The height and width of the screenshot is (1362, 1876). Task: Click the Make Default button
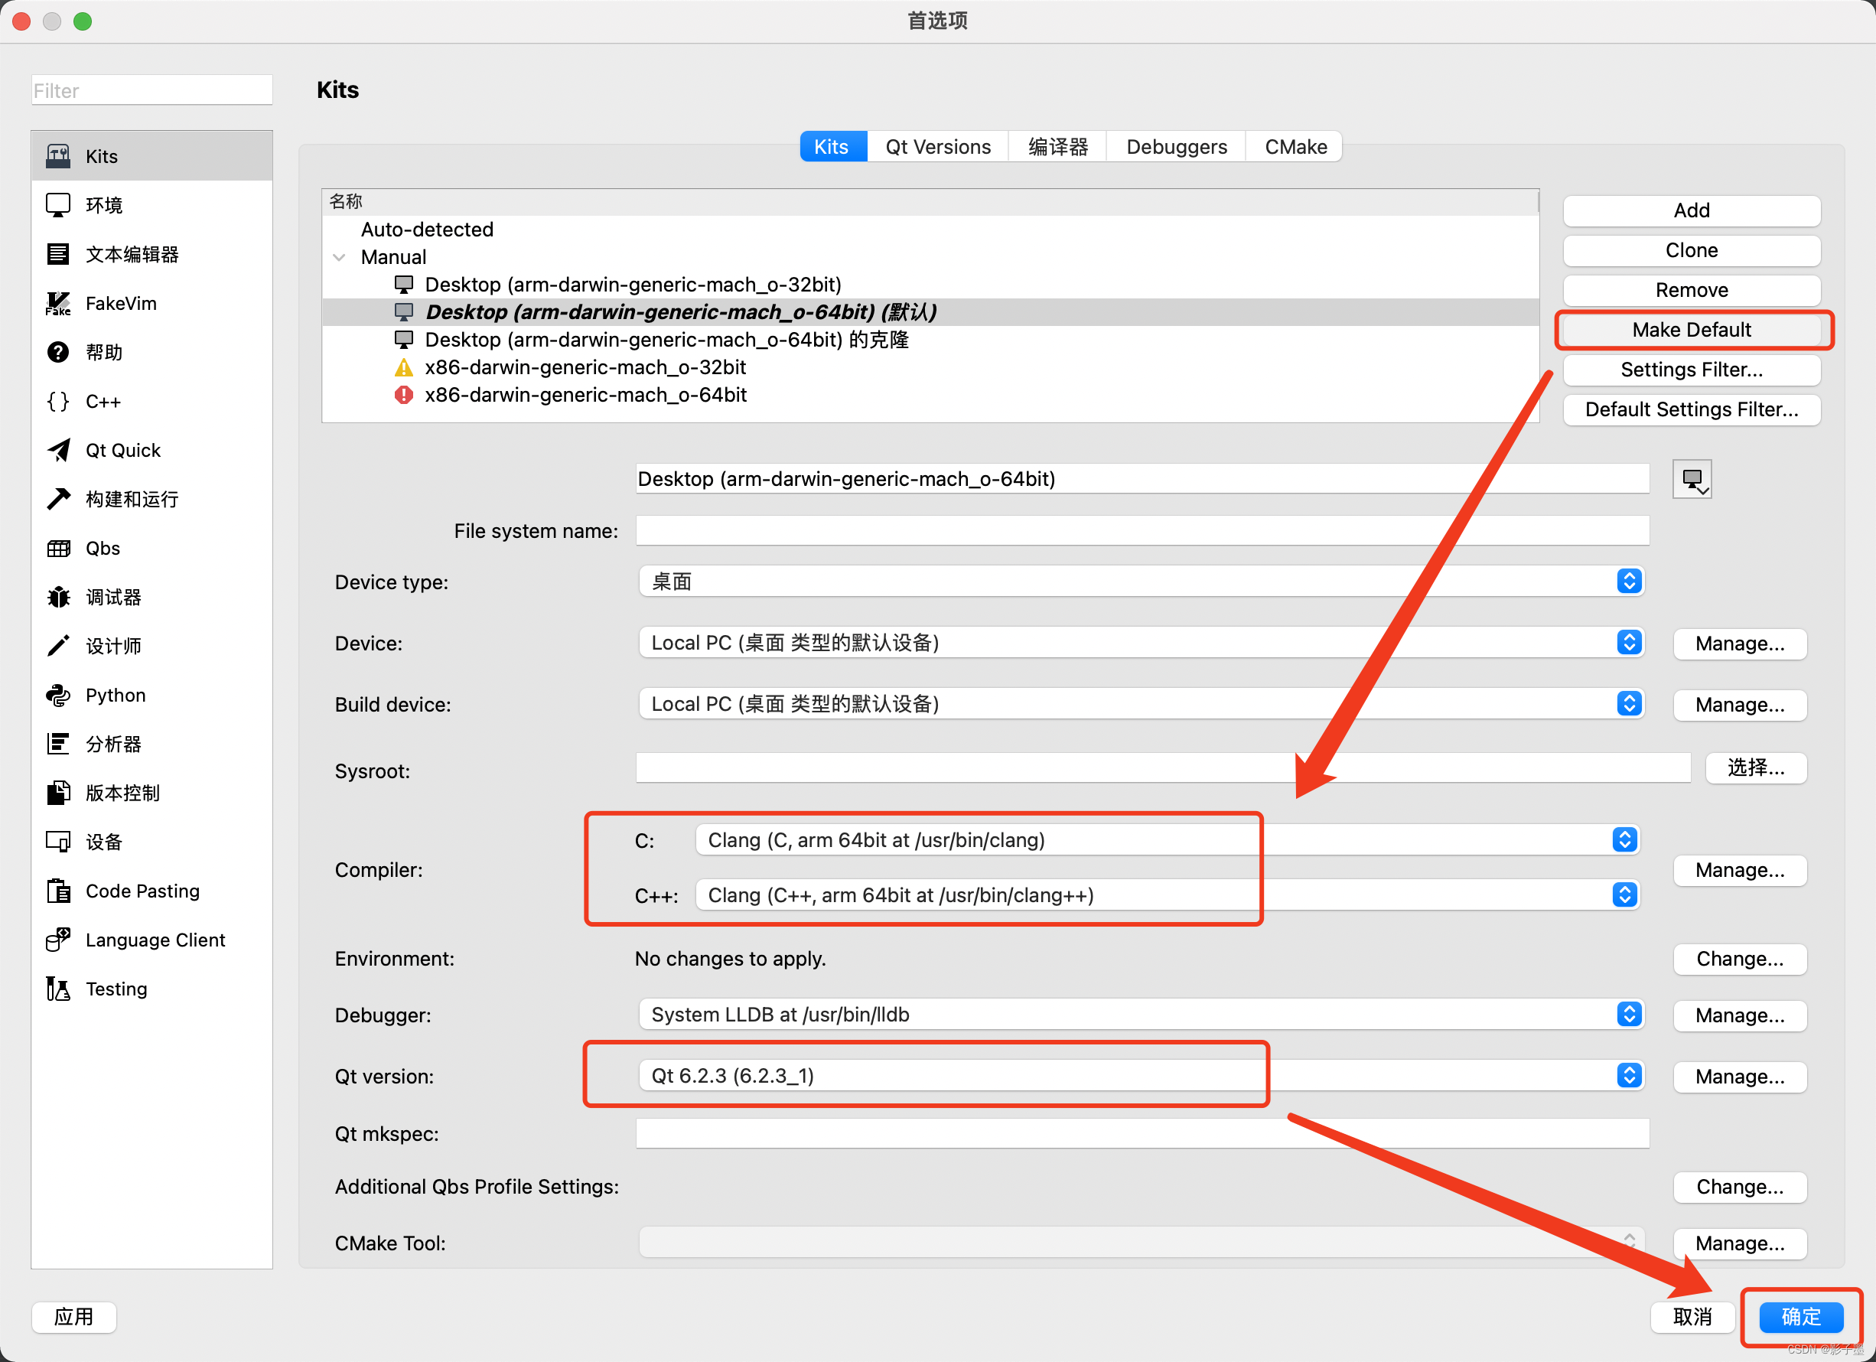tap(1691, 330)
